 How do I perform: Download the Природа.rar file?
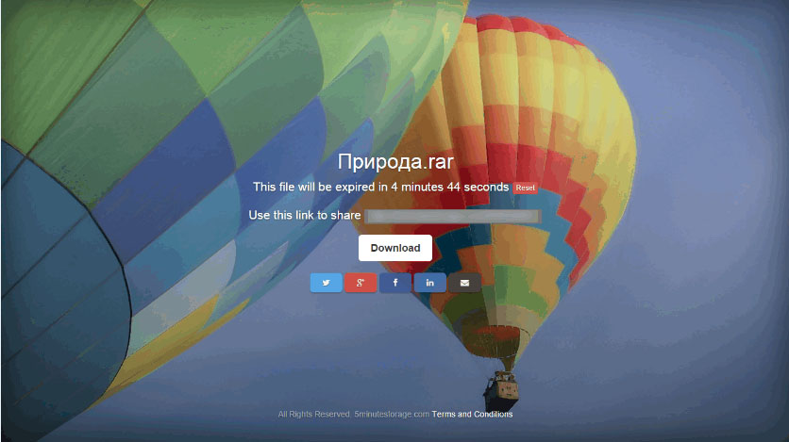point(395,248)
